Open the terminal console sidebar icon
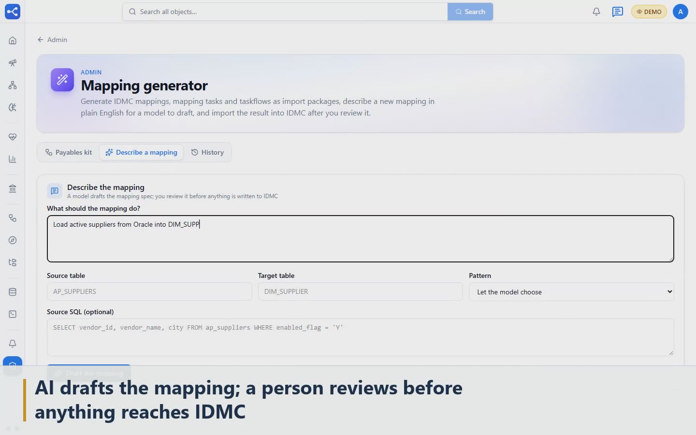This screenshot has height=435, width=696. click(13, 314)
